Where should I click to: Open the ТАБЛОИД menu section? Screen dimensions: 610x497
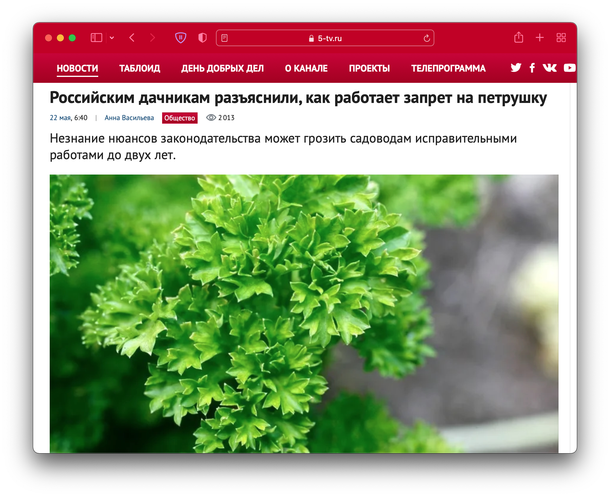click(140, 68)
